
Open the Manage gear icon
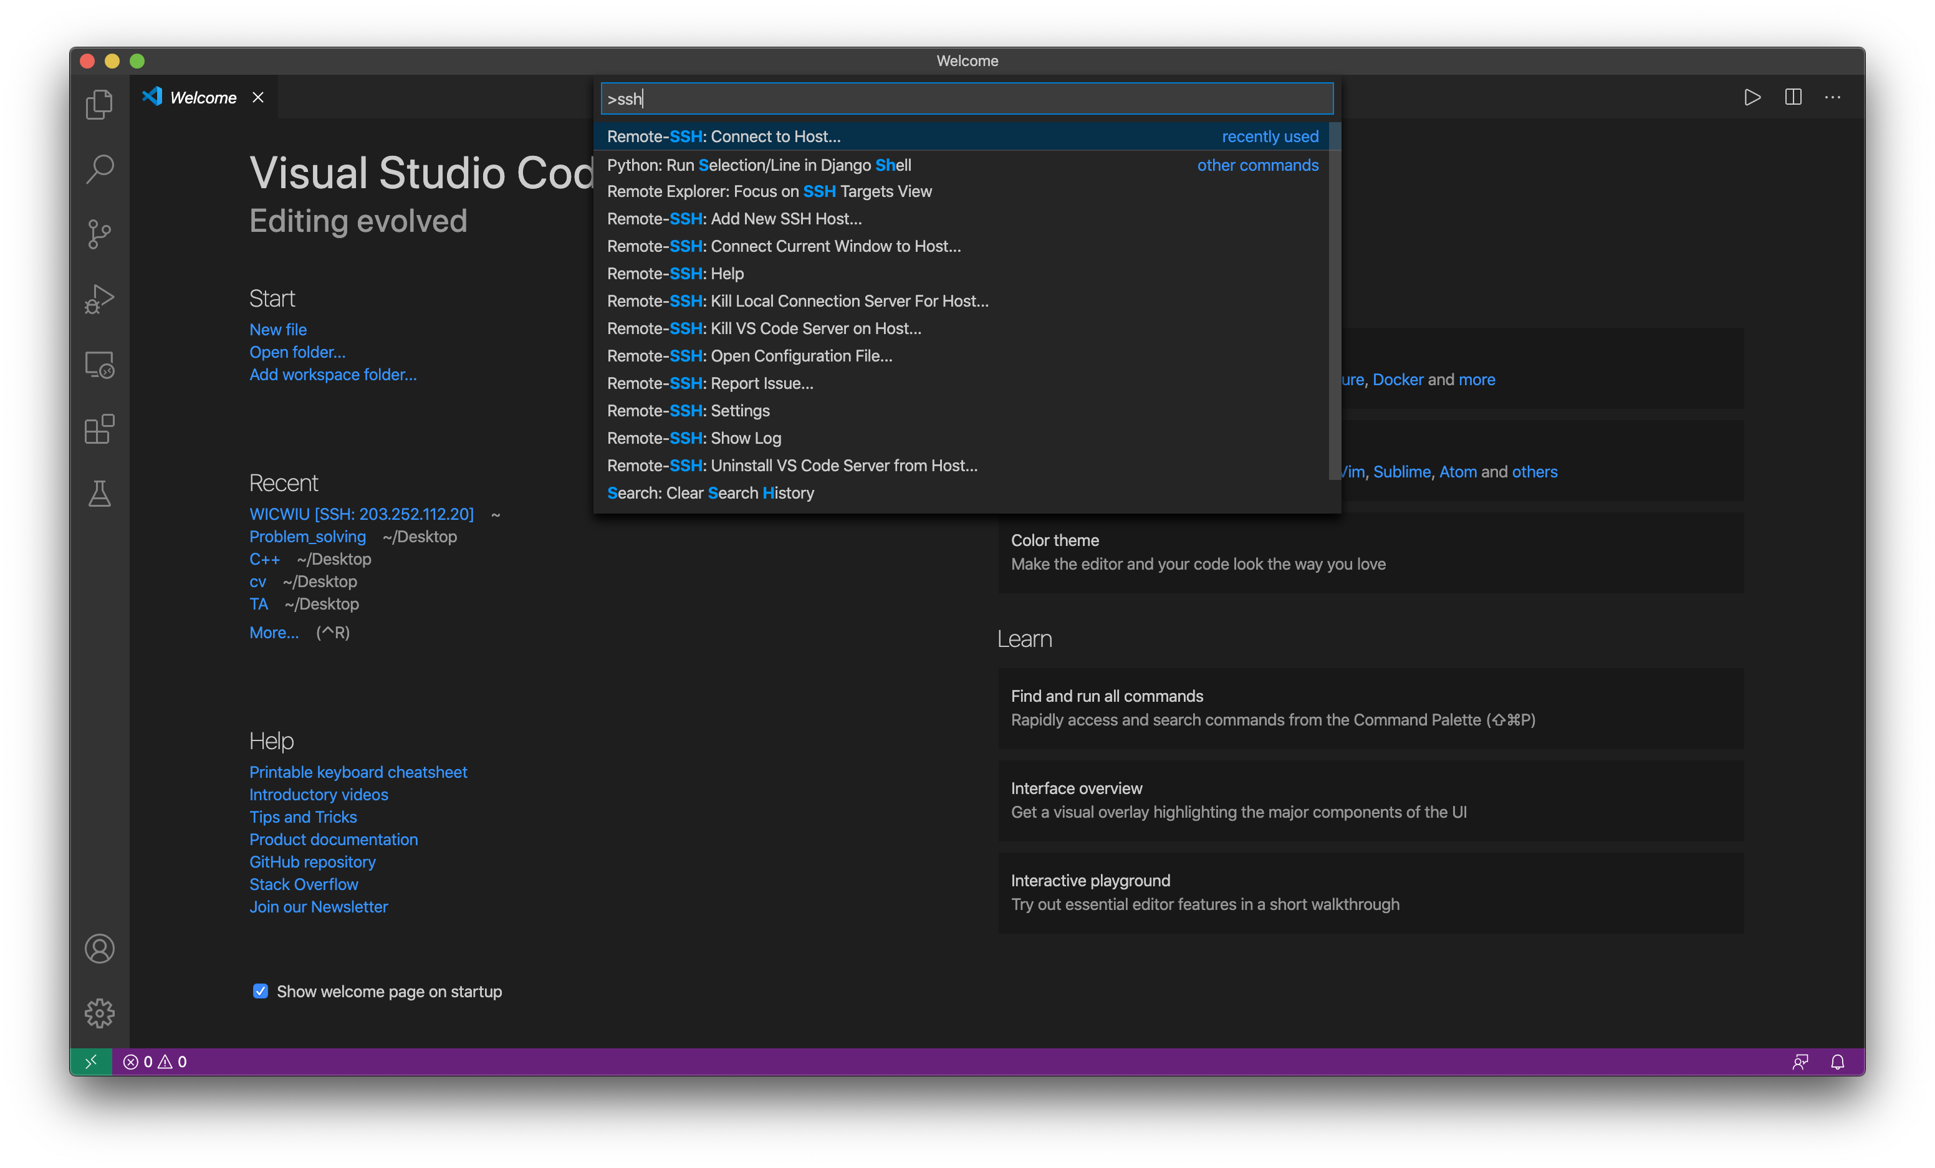[x=100, y=1013]
